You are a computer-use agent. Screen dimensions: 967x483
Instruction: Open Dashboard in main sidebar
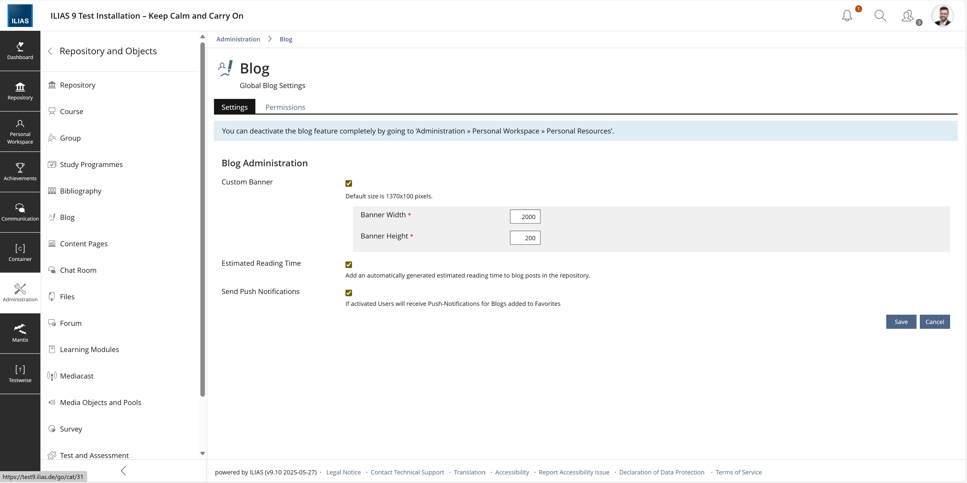(20, 51)
